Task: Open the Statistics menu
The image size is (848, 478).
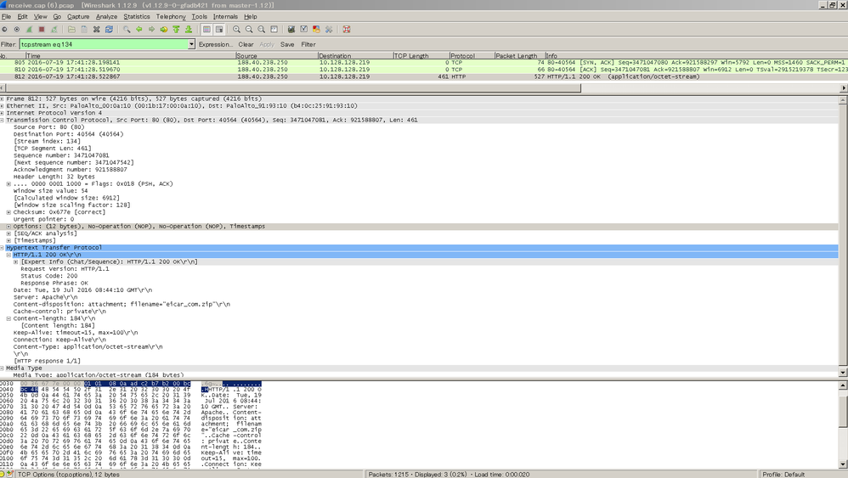Action: (x=136, y=16)
